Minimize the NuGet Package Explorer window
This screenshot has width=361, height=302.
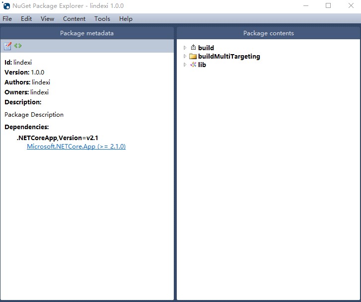306,5
